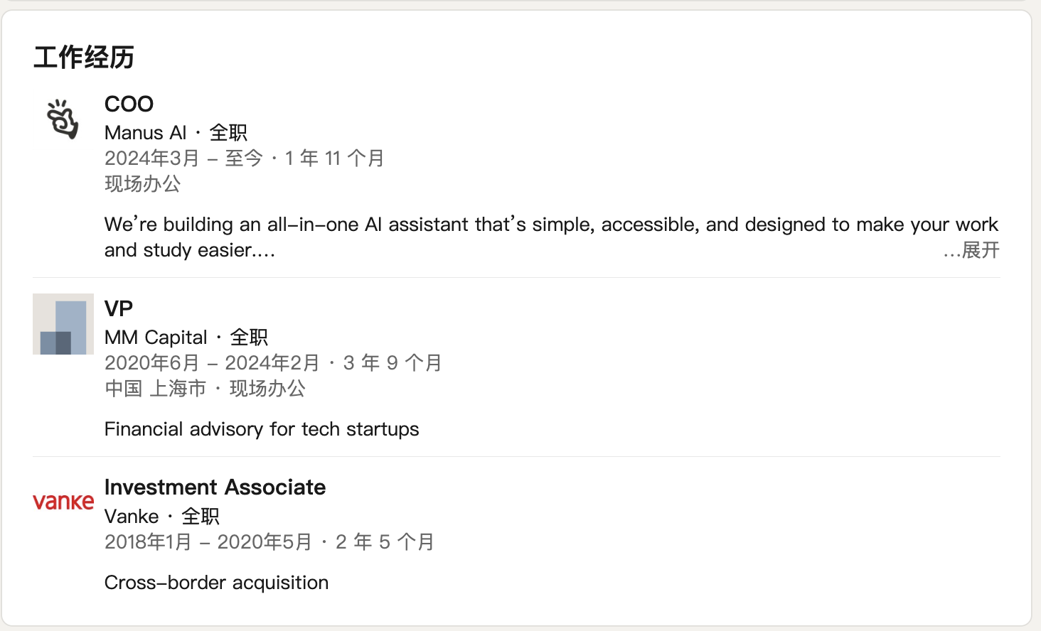Open the Investment Associate job title
Image resolution: width=1041 pixels, height=631 pixels.
(x=215, y=487)
